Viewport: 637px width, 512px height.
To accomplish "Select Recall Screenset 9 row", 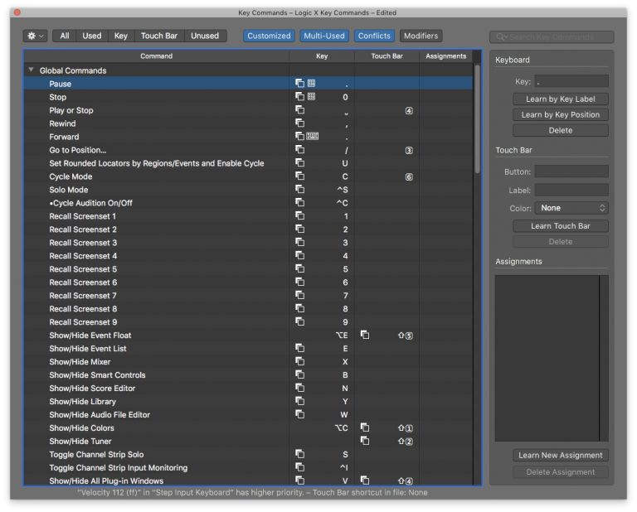I will click(248, 322).
